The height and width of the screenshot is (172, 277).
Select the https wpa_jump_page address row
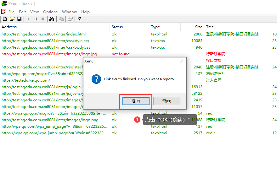click(x=54, y=133)
